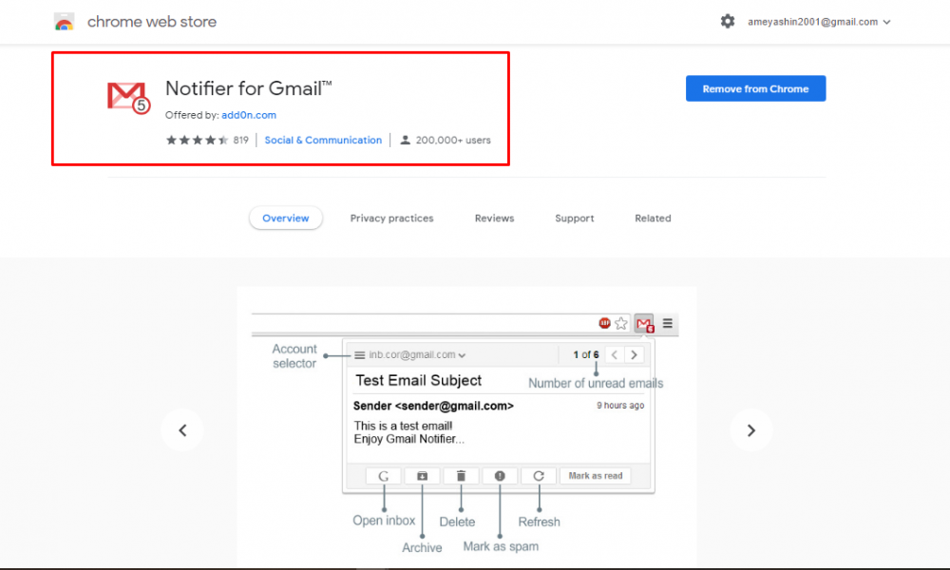Image resolution: width=950 pixels, height=570 pixels.
Task: Open settings via the gear icon
Action: (728, 21)
